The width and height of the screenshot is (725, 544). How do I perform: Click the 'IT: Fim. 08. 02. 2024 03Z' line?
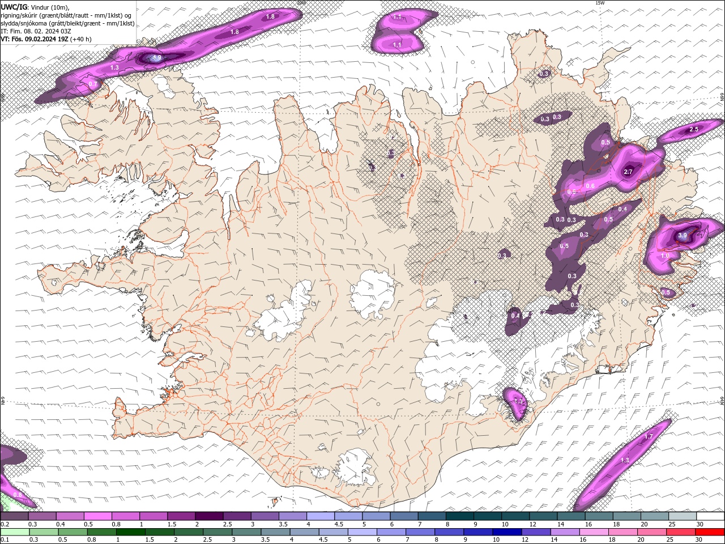(37, 31)
